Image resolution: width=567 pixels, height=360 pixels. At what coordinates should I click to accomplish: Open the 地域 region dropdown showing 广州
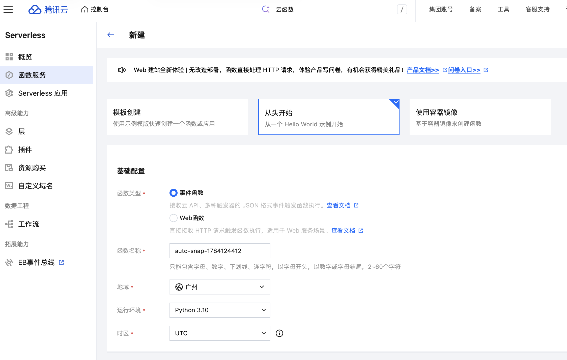point(220,287)
